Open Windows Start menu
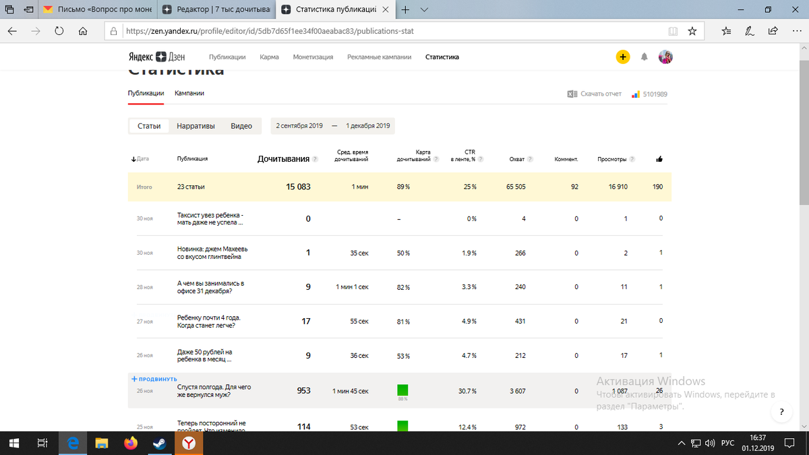Viewport: 809px width, 455px height. [13, 443]
